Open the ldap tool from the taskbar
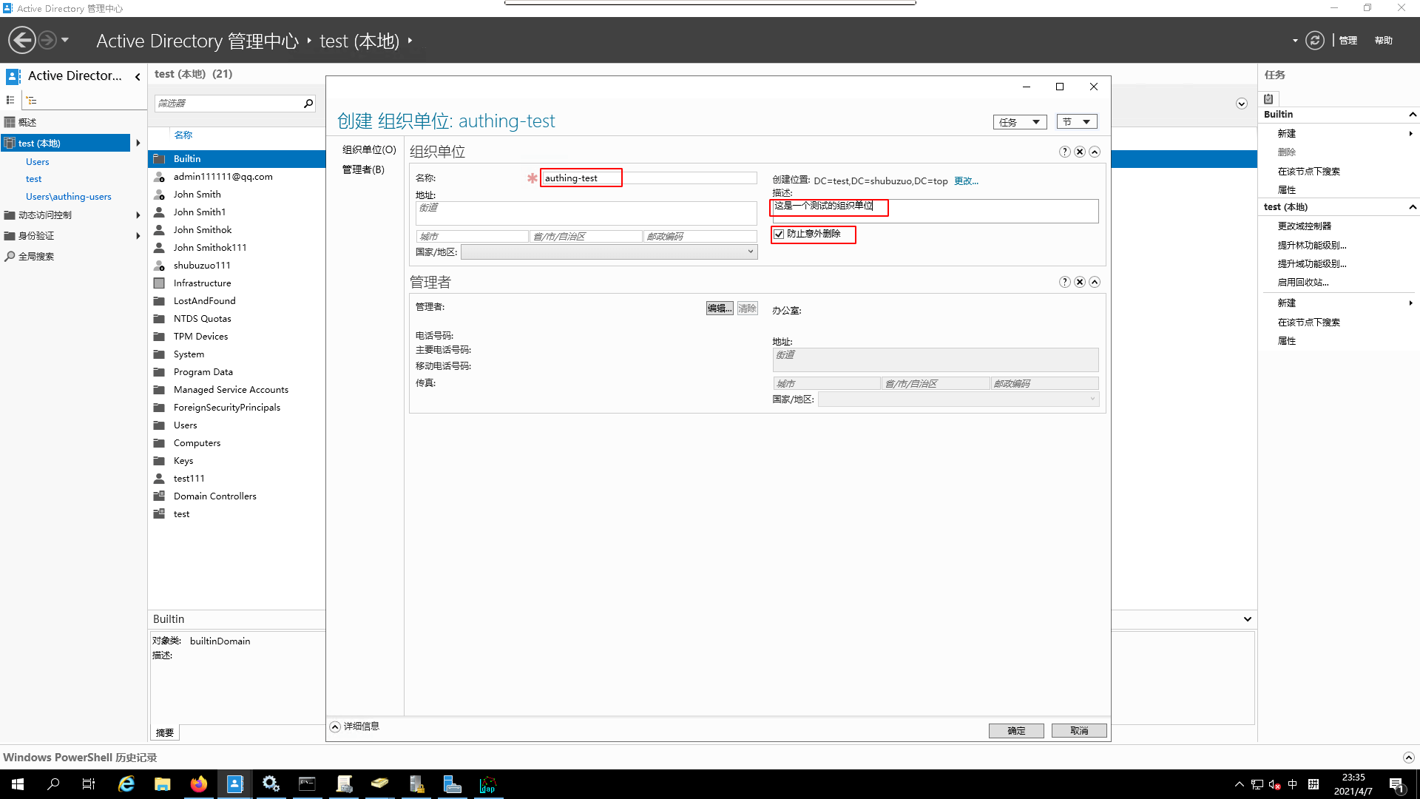Viewport: 1420px width, 799px height. [488, 783]
